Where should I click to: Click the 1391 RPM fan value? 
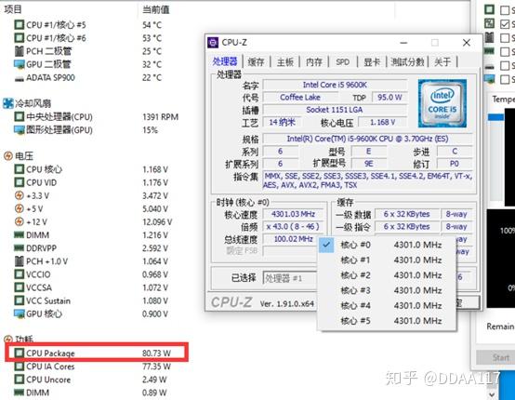[160, 116]
